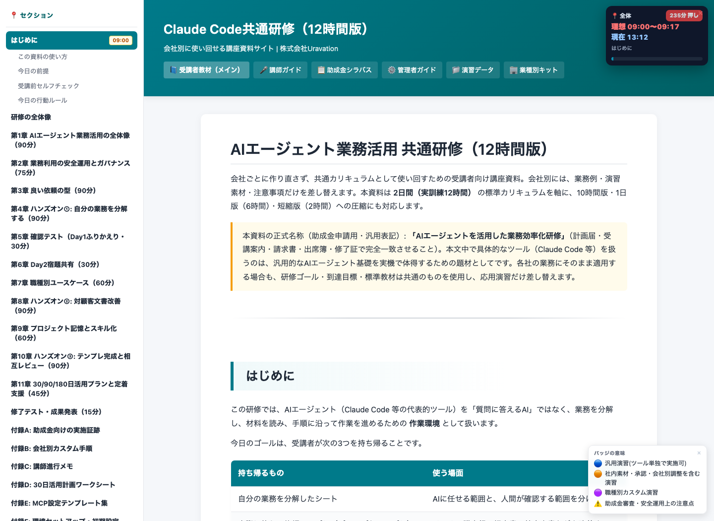The width and height of the screenshot is (714, 521).
Task: Go to 第10章 ハンズオン③ chapter
Action: click(x=71, y=361)
